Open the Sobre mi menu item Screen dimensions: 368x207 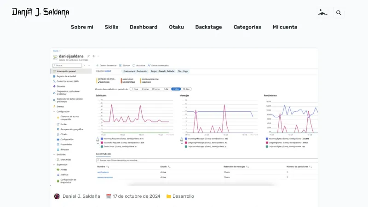coord(82,27)
